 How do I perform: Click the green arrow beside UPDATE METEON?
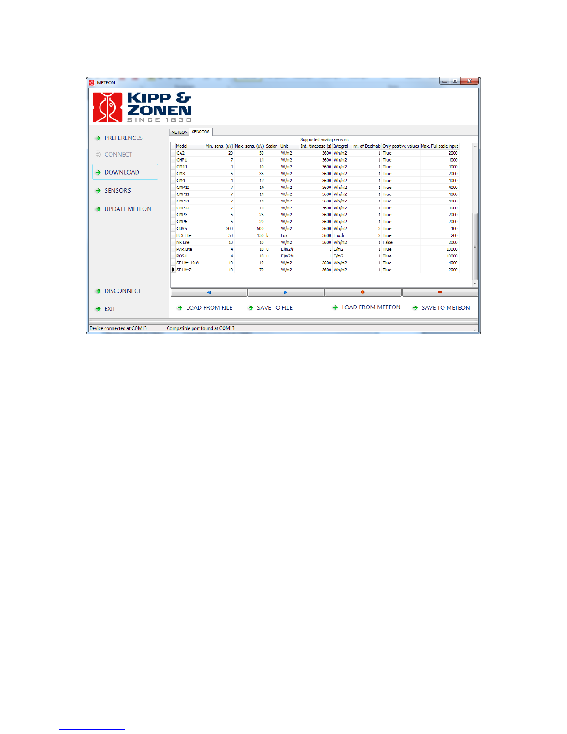point(98,209)
